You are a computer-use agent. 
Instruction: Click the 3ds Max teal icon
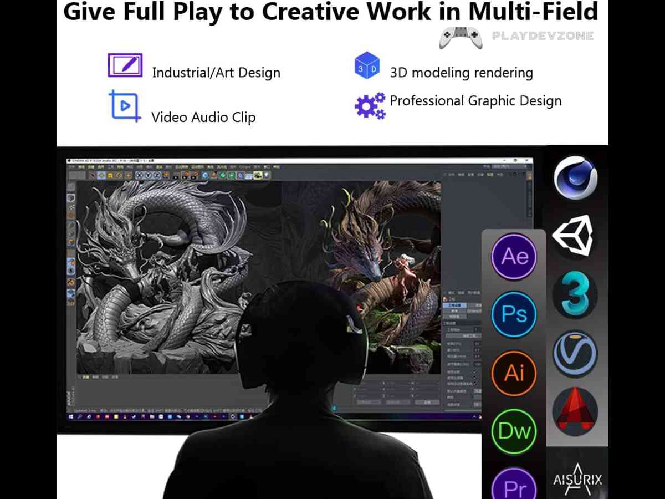[575, 294]
